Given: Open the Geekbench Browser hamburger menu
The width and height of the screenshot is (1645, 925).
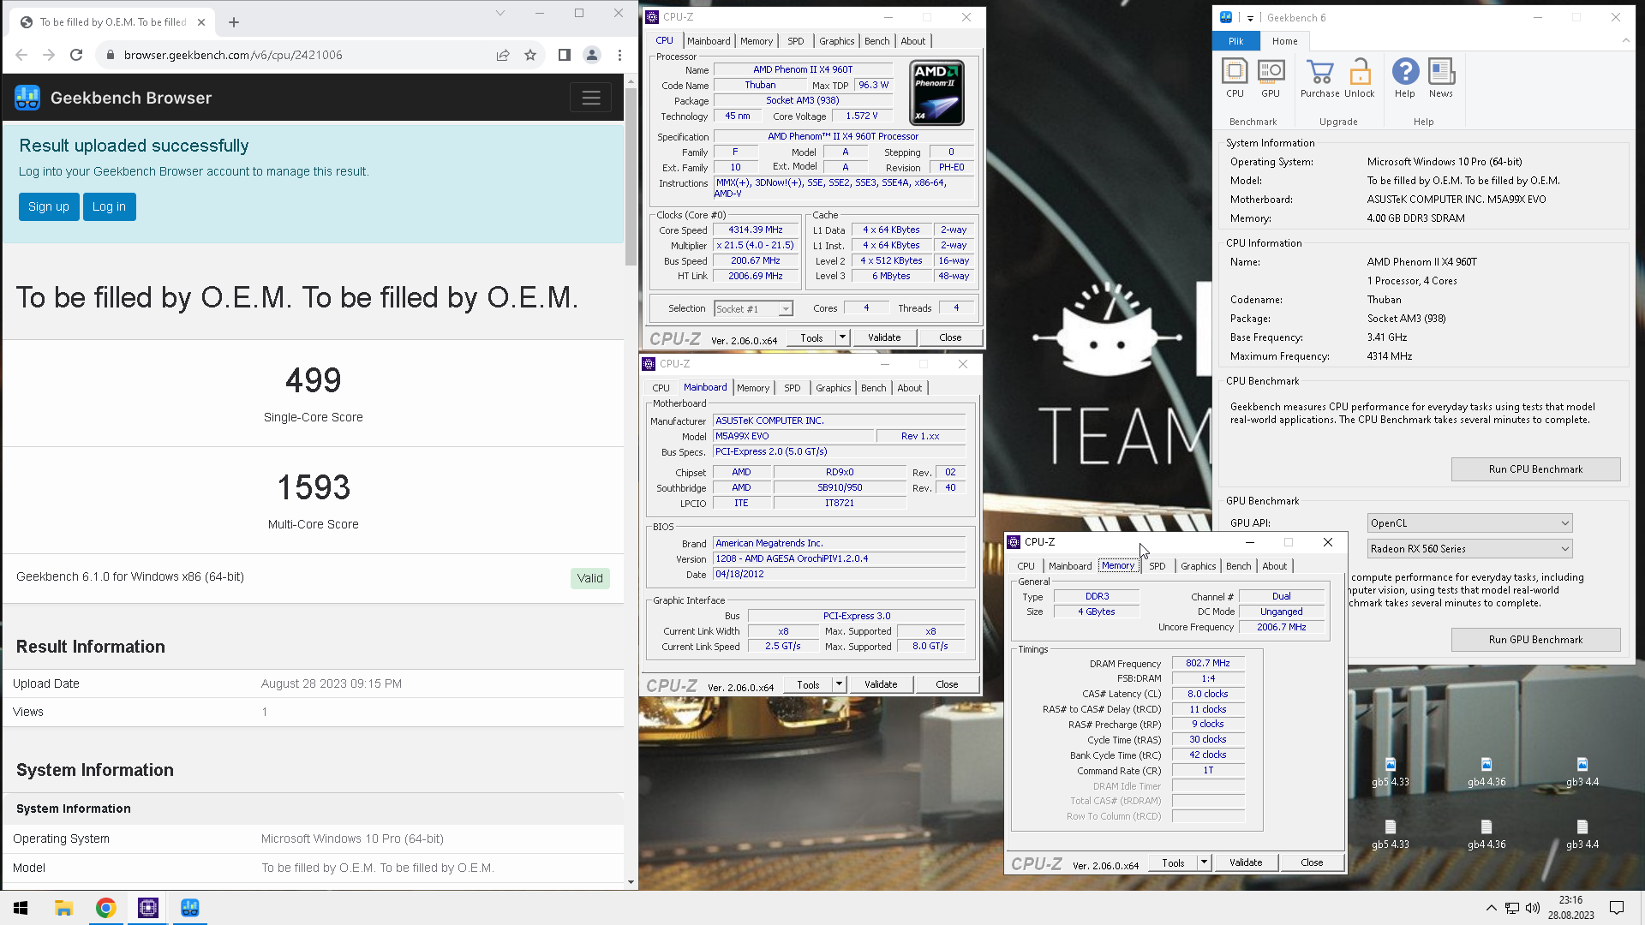Looking at the screenshot, I should (x=591, y=98).
